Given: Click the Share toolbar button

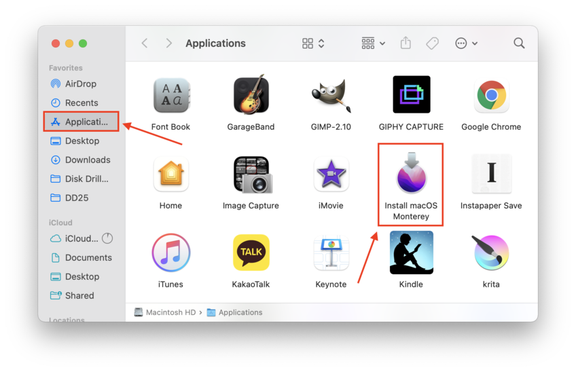Looking at the screenshot, I should pos(406,43).
